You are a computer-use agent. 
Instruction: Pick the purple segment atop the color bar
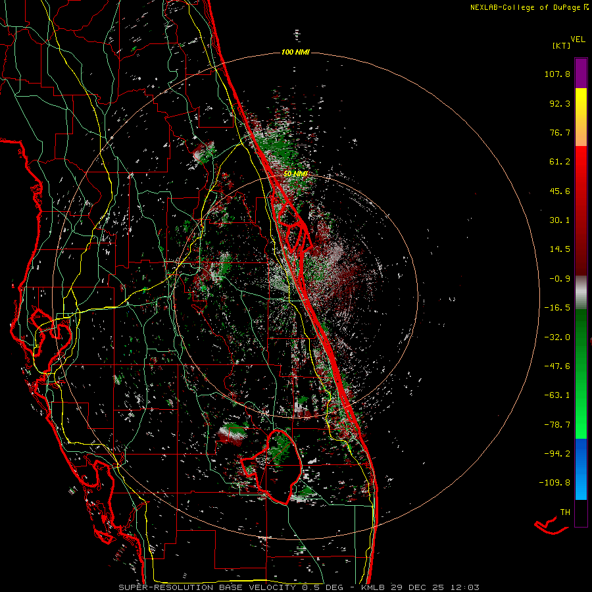click(x=581, y=73)
